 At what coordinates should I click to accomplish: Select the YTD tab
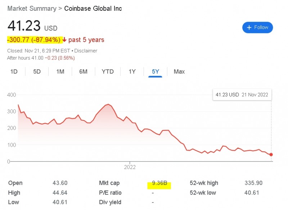[108, 72]
